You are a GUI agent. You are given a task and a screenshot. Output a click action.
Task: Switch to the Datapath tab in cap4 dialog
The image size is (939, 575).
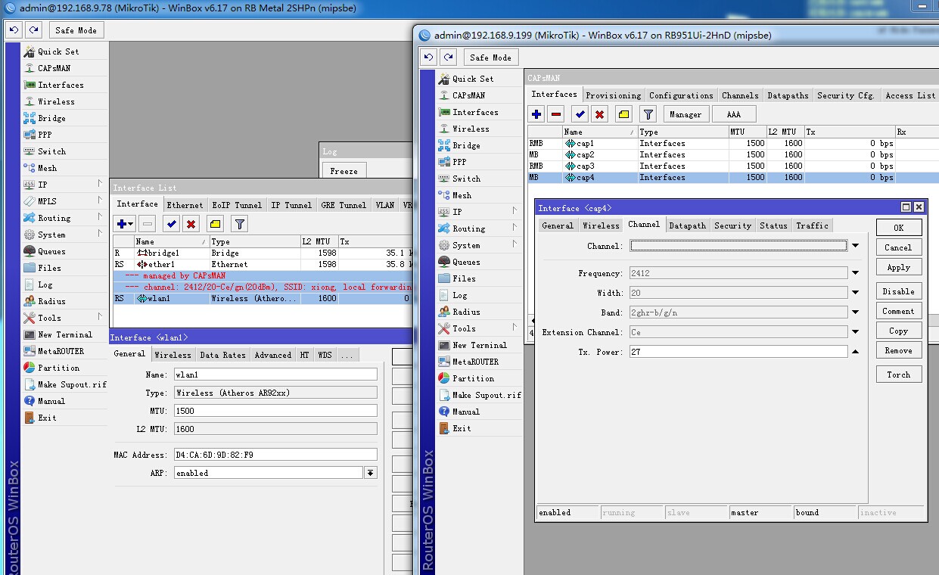(687, 225)
